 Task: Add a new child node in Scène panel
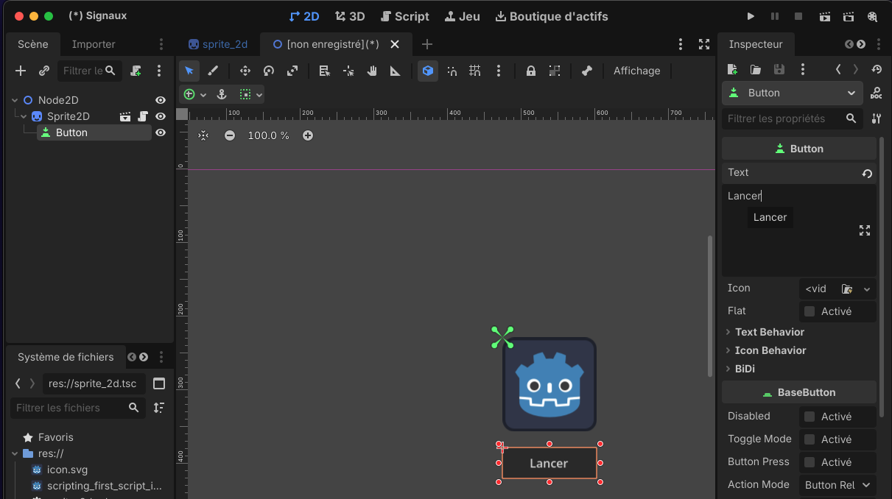tap(21, 71)
